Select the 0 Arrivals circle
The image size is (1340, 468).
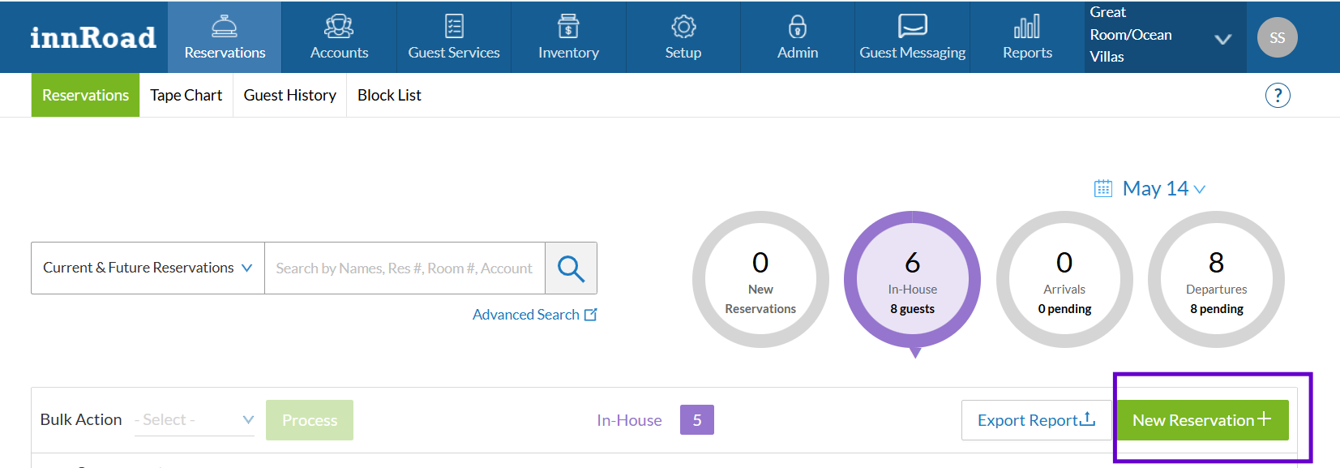tap(1064, 280)
